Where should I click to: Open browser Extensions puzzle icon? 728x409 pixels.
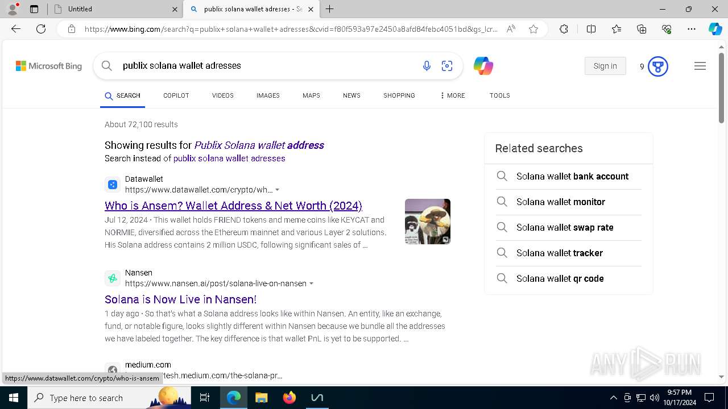click(x=564, y=29)
